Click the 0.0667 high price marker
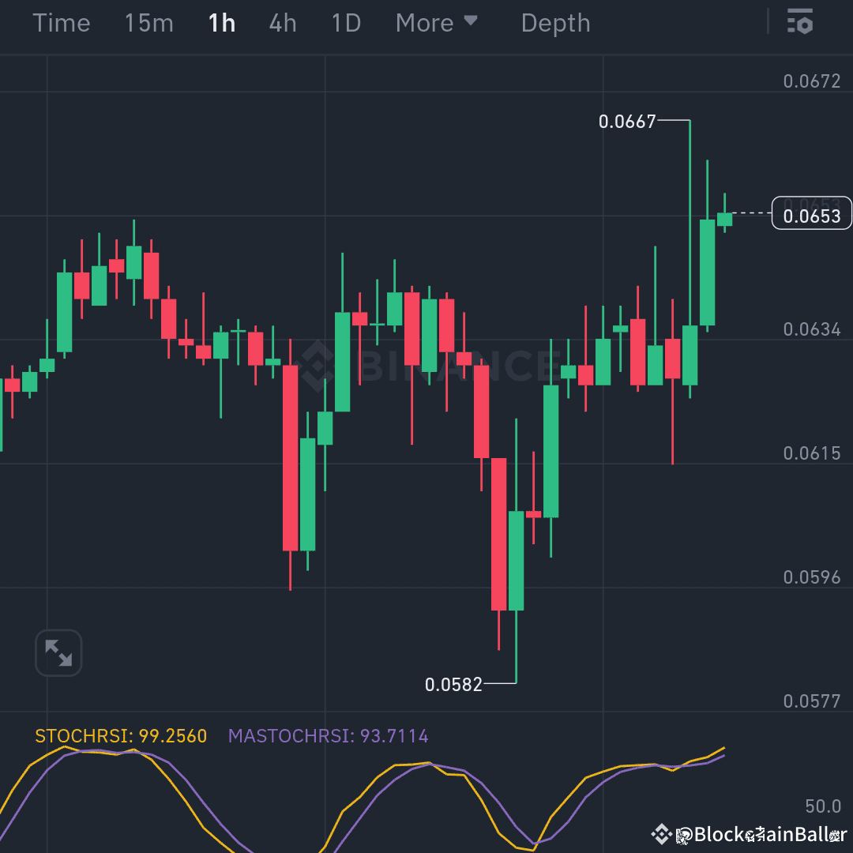 click(x=627, y=122)
